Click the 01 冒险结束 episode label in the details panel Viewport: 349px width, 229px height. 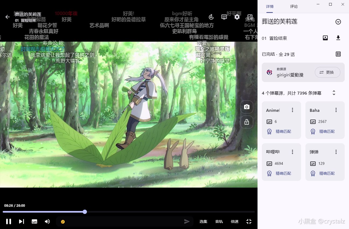(x=274, y=38)
